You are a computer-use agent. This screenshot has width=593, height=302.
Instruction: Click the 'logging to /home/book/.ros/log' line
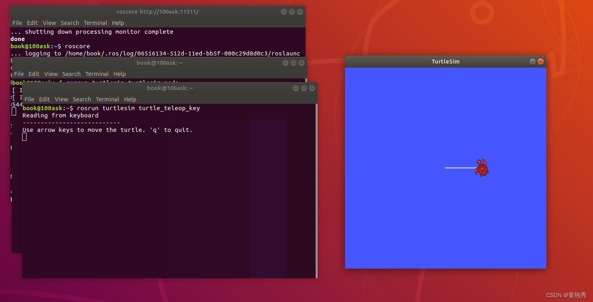155,53
